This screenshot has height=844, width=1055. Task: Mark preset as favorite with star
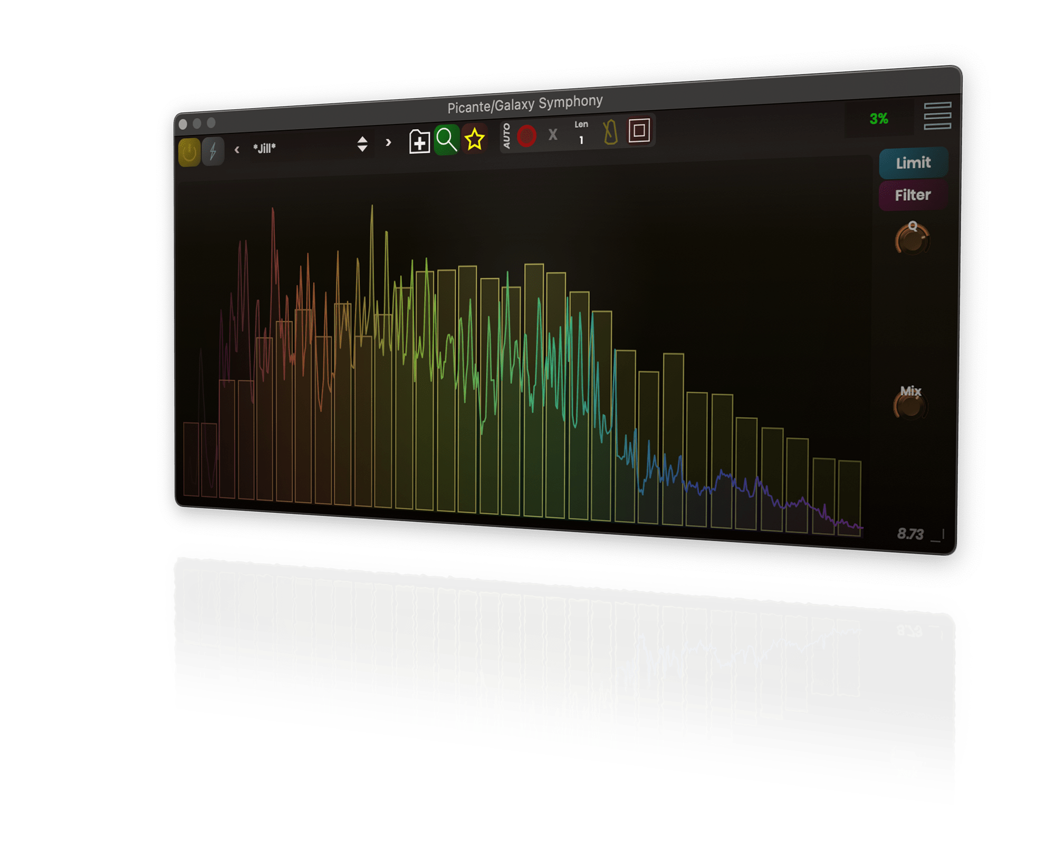pyautogui.click(x=475, y=139)
